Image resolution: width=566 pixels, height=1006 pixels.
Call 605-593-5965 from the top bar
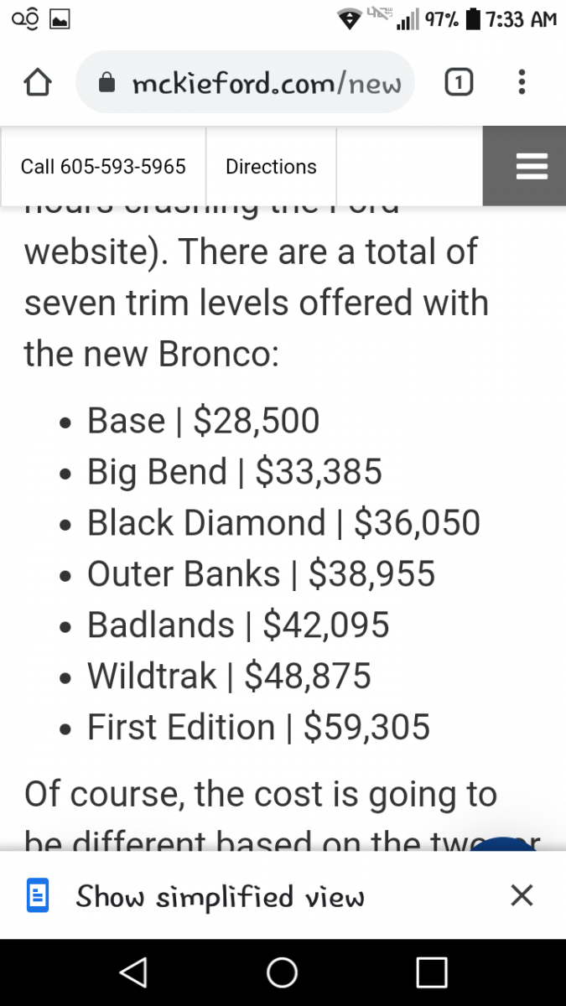tap(103, 166)
